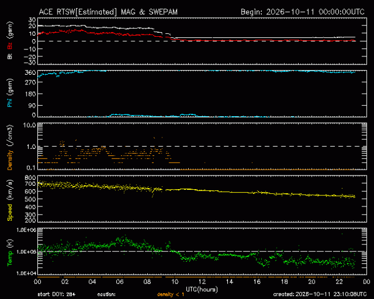Click the 'Begin: 2026-10-11 00:00:00UTC' text
This screenshot has height=299, width=374.
(x=303, y=12)
